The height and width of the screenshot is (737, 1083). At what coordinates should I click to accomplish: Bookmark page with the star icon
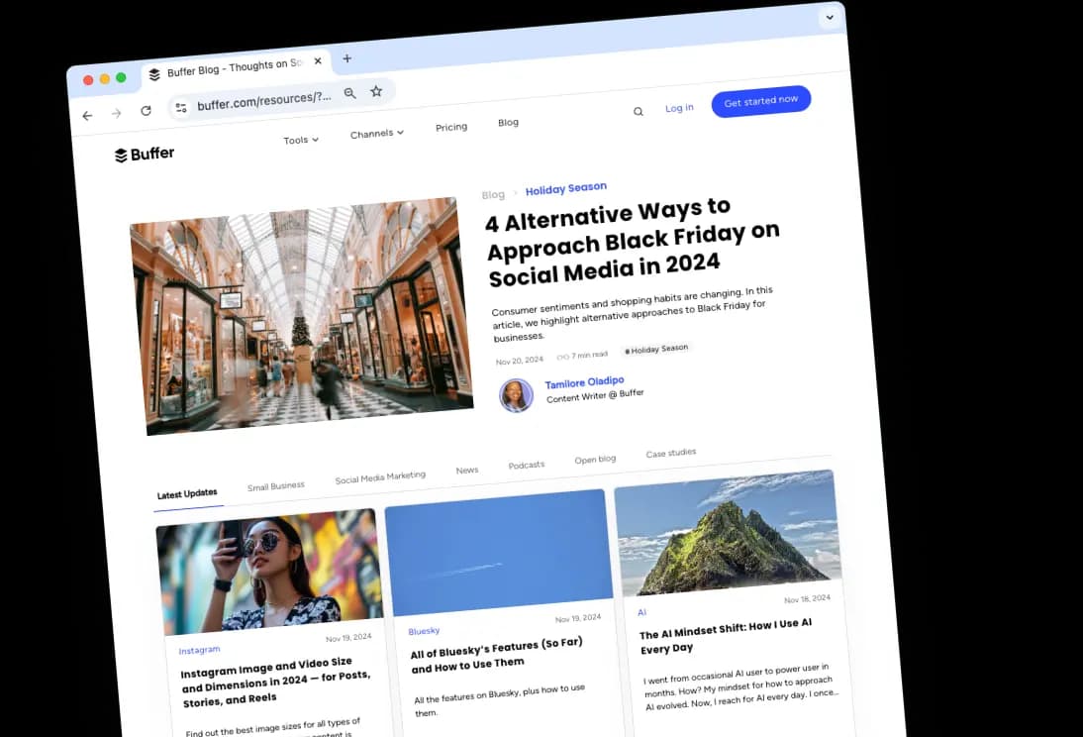coord(376,91)
